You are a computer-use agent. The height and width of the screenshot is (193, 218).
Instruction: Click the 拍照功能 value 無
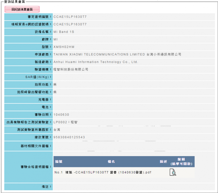pos(55,84)
